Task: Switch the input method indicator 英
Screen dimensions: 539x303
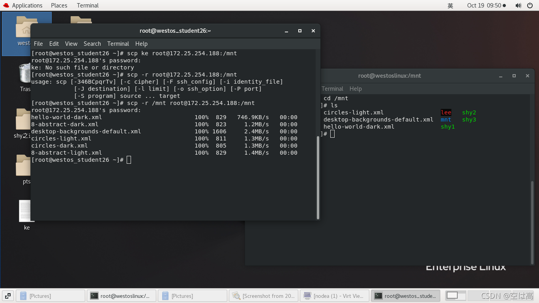Action: (x=450, y=6)
